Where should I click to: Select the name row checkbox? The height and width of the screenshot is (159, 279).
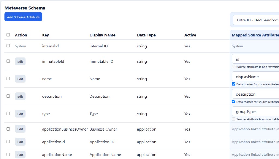(x=8, y=79)
